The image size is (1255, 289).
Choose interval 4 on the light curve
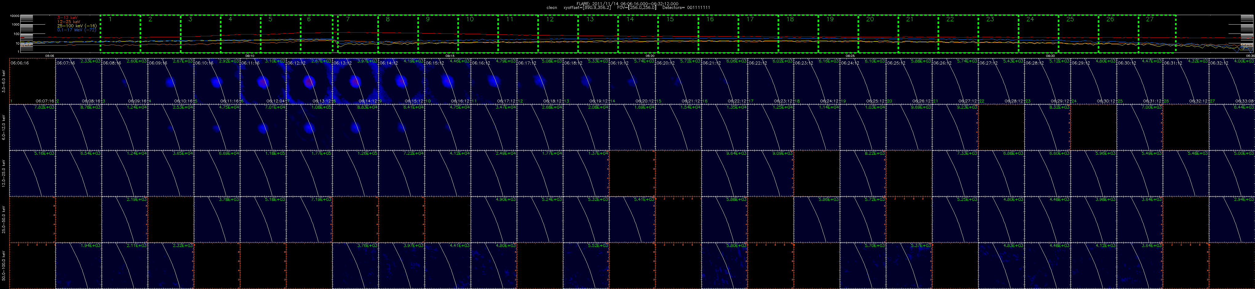click(x=241, y=34)
